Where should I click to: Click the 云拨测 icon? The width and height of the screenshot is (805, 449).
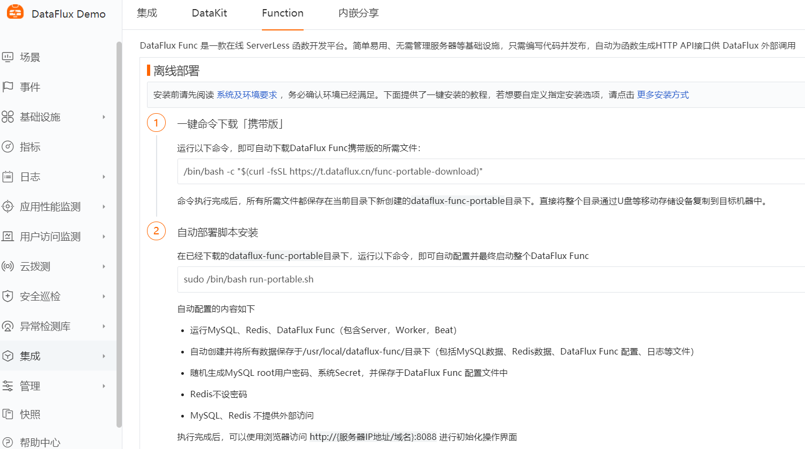[x=7, y=266]
